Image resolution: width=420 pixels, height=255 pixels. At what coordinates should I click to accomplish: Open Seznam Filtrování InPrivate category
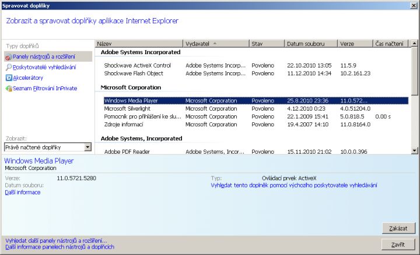tap(45, 88)
